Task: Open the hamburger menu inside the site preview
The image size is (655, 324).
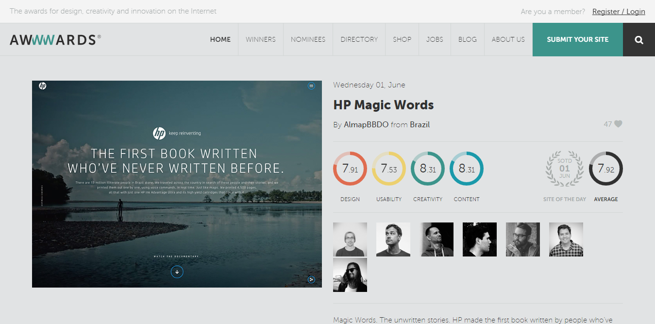Action: tap(311, 85)
